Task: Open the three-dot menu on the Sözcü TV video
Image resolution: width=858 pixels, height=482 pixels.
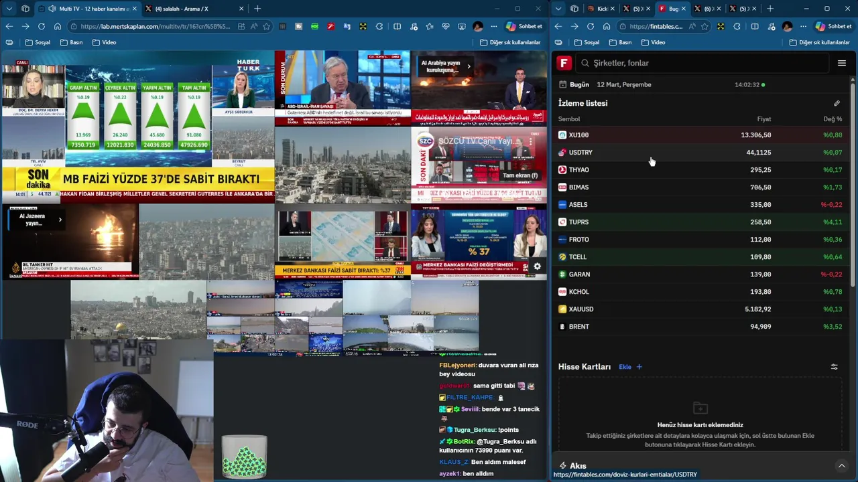Action: coord(530,141)
